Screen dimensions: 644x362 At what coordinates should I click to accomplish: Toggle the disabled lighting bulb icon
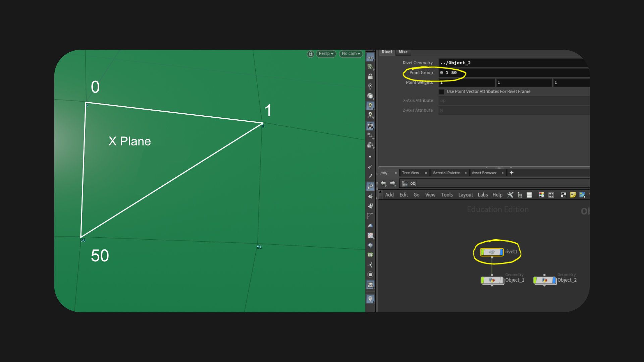[x=370, y=86]
